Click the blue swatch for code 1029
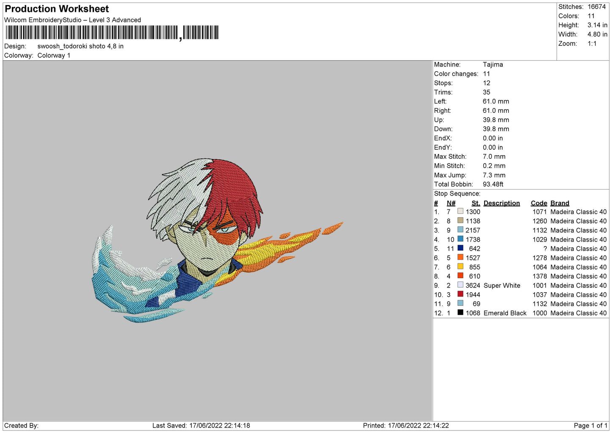Image resolution: width=612 pixels, height=433 pixels. [460, 239]
